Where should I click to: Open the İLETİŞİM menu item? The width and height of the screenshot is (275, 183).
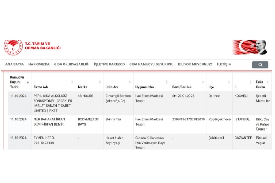(x=224, y=64)
